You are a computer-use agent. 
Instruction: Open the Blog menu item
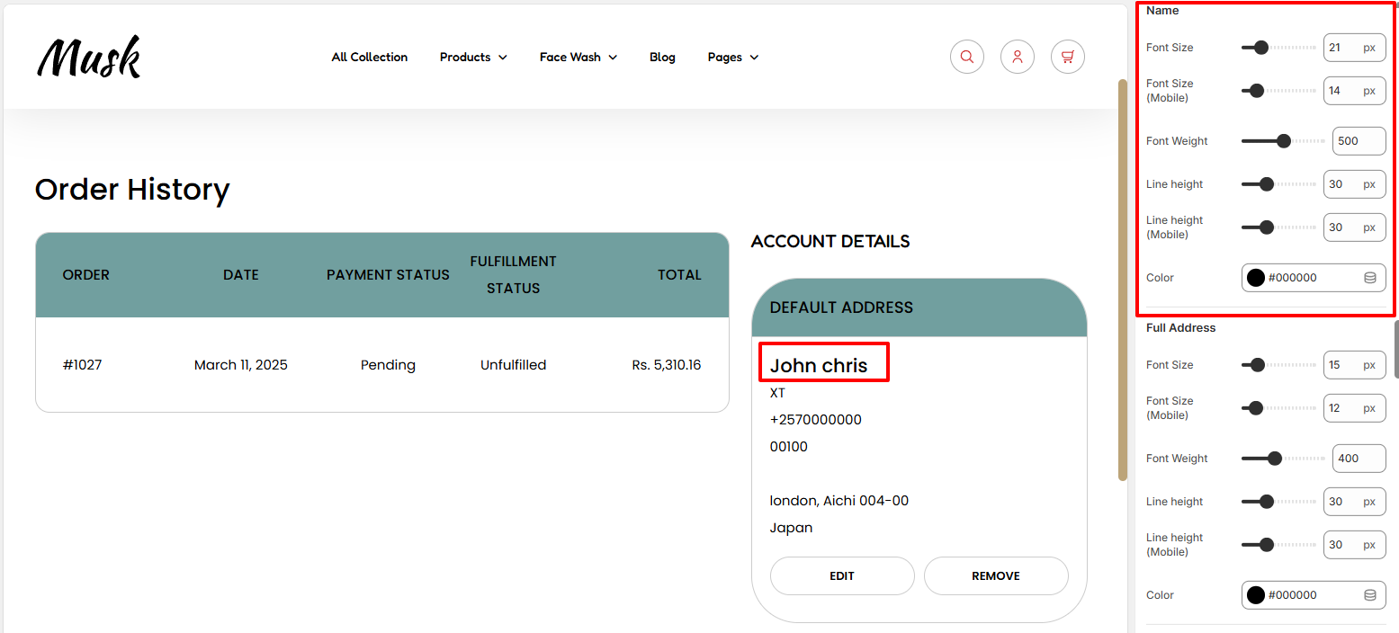coord(662,57)
